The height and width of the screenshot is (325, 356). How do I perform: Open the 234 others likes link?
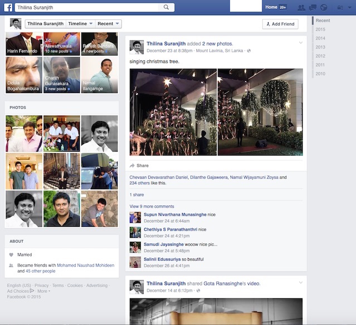tap(139, 183)
